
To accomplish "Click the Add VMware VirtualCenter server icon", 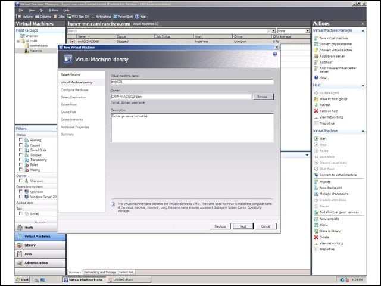I will 316,69.
